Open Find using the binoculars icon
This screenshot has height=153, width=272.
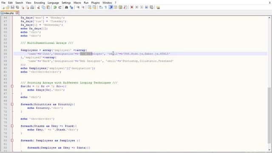[66, 7]
